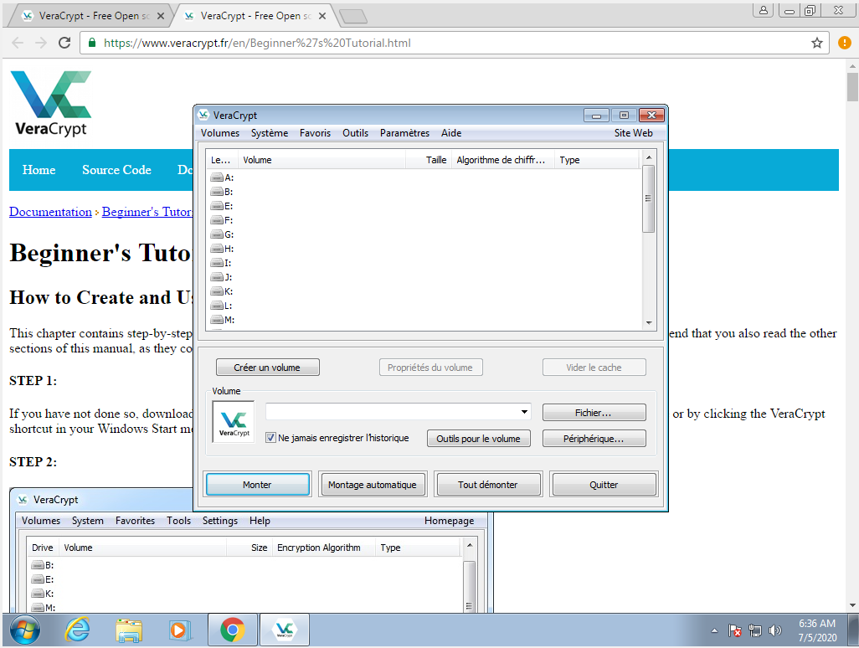
Task: Switch to Chrome via the taskbar icon
Action: [x=232, y=630]
